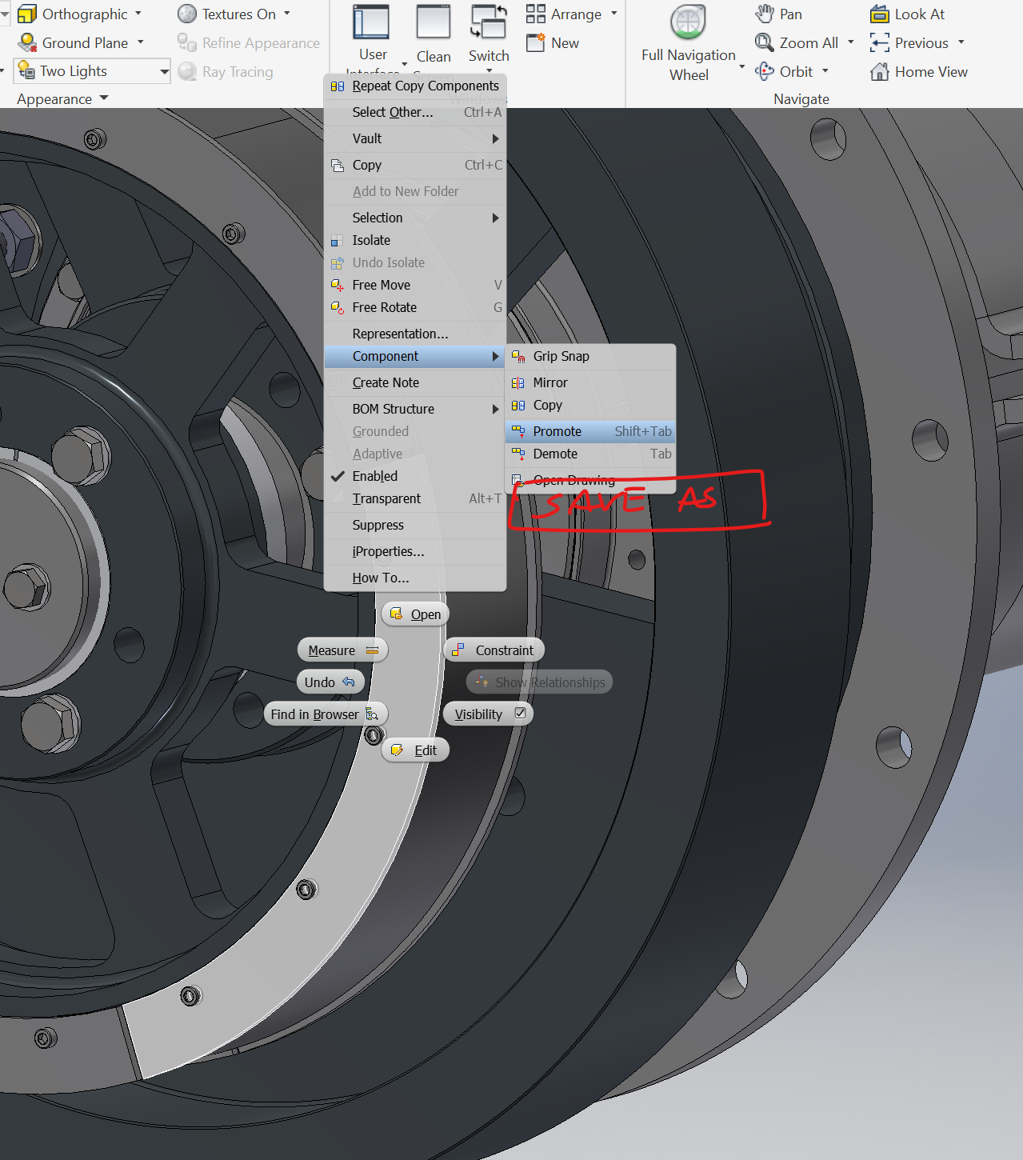Viewport: 1023px width, 1160px height.
Task: Click the Undo marking-menu button
Action: 330,682
